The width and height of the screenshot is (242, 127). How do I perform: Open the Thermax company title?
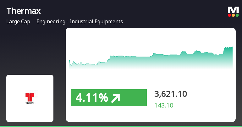point(24,11)
